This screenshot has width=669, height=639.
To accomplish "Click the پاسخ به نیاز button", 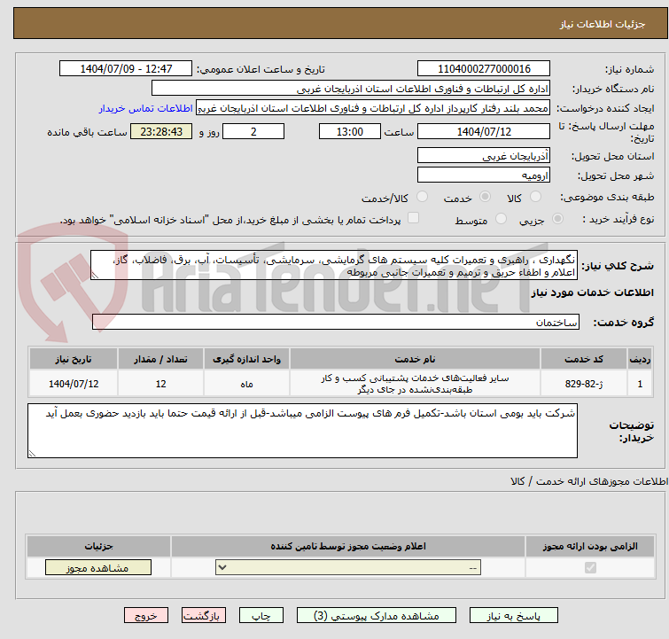I will pos(514,616).
